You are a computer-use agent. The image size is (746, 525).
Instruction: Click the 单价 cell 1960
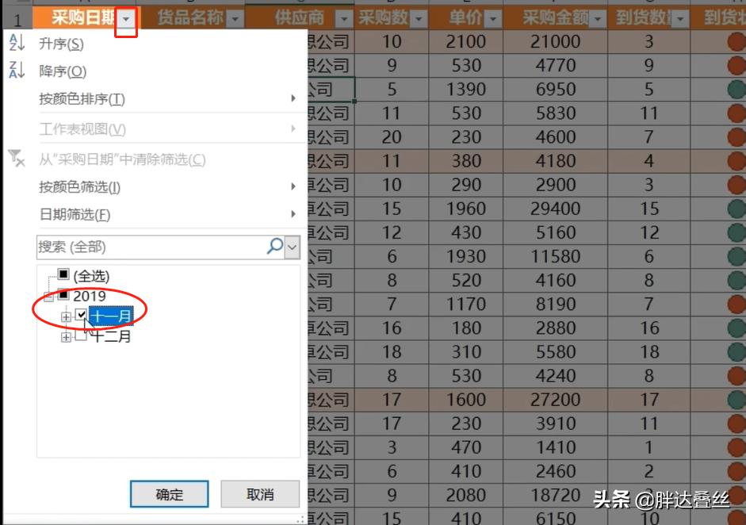[466, 209]
